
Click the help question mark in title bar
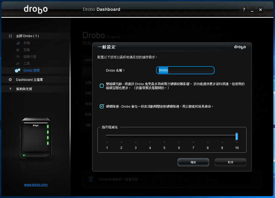pos(244,10)
